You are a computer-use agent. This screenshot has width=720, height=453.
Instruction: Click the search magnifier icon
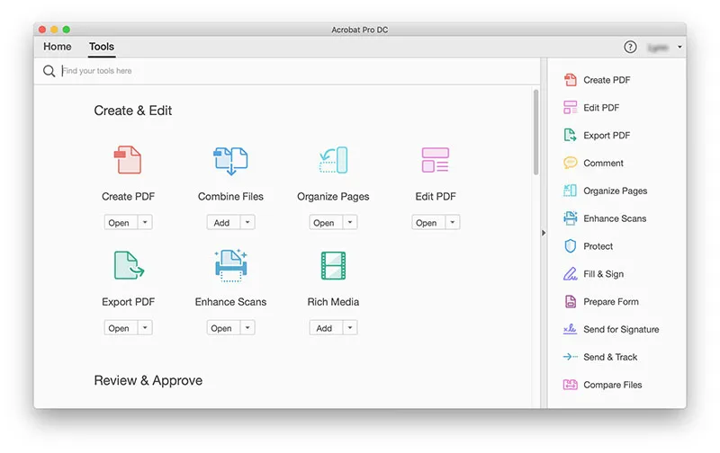[49, 71]
